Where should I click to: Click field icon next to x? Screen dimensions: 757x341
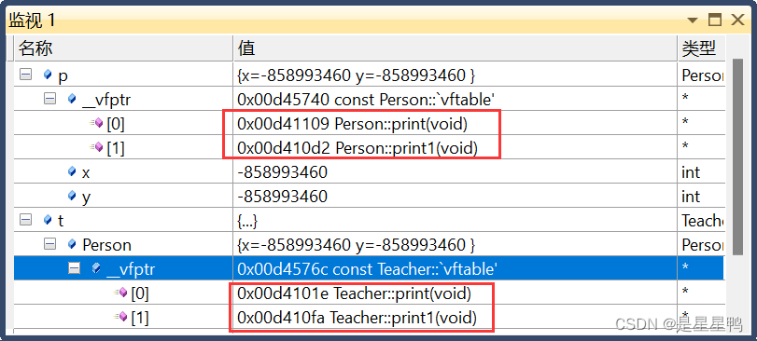pos(72,171)
